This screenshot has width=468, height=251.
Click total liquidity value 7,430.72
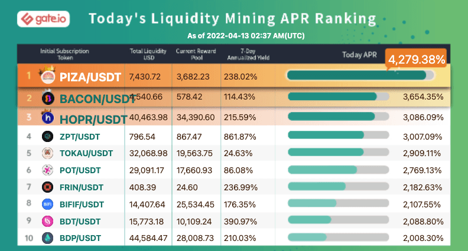coord(145,77)
